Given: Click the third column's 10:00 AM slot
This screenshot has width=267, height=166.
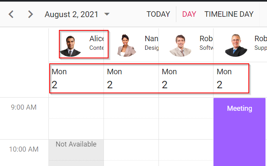Looking at the screenshot, I should [186, 149].
